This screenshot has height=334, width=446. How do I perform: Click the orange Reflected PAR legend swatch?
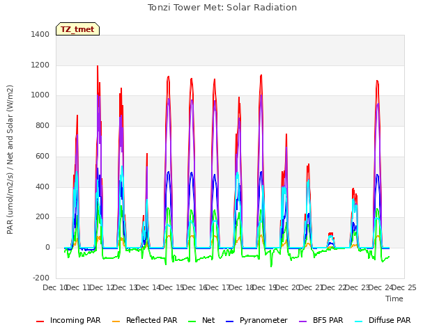pyautogui.click(x=116, y=321)
